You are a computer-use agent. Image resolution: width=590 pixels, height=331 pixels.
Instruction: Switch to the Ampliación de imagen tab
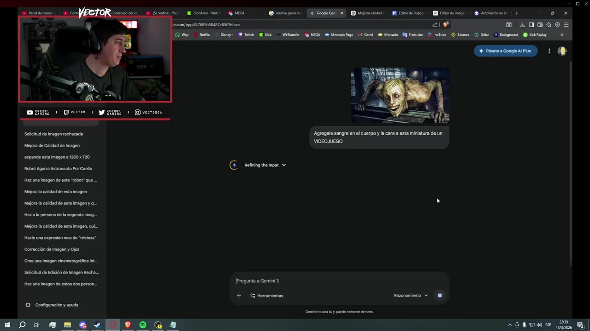point(490,13)
